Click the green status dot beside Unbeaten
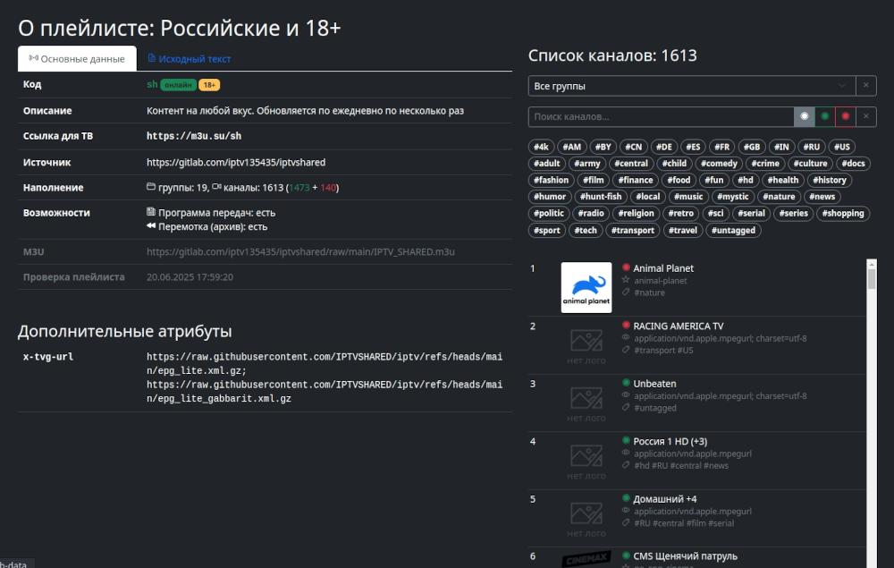Screen dimensions: 894x568 [x=626, y=382]
